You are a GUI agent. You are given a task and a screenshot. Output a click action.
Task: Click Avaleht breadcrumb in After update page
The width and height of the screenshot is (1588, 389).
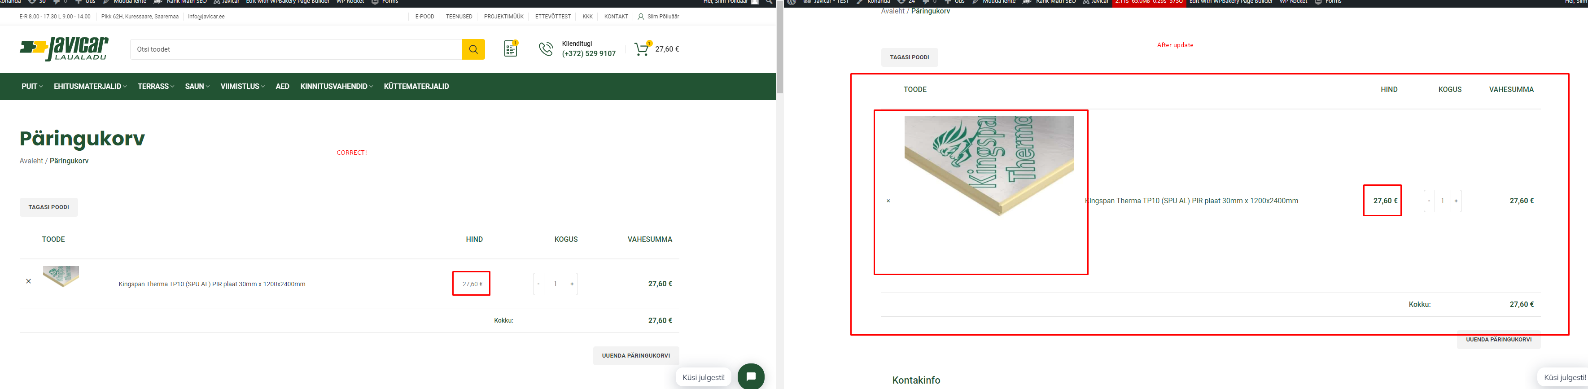coord(892,11)
